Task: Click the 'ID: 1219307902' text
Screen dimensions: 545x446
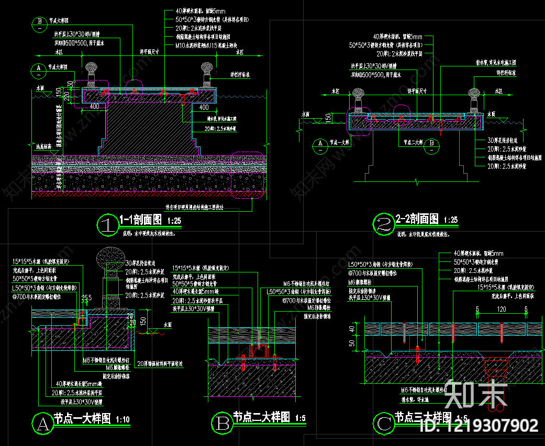Action: pos(479,426)
